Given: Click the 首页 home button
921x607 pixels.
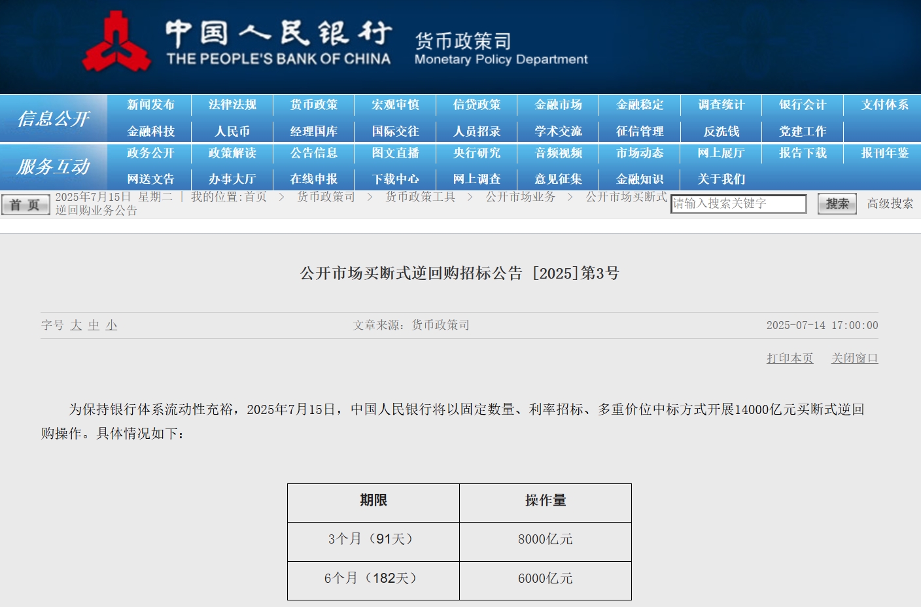Looking at the screenshot, I should [x=26, y=205].
